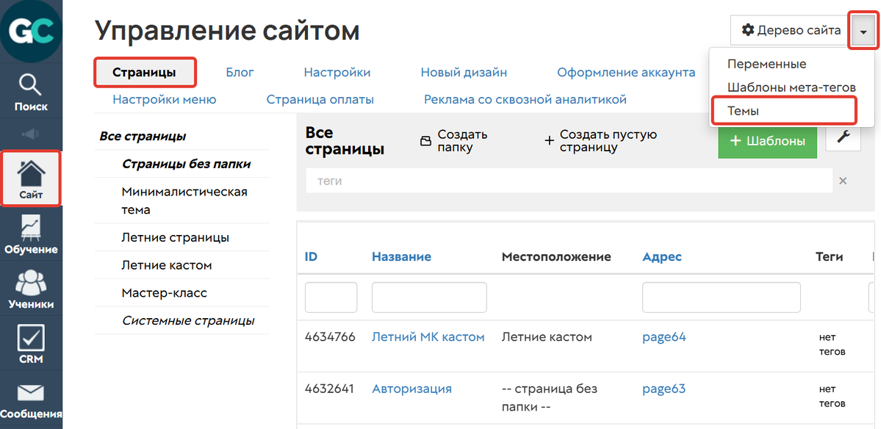881x429 pixels.
Task: Go to the Настройки меню tab
Action: click(x=164, y=100)
